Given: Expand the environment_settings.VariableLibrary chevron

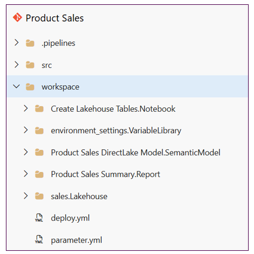Looking at the screenshot, I should [x=26, y=130].
